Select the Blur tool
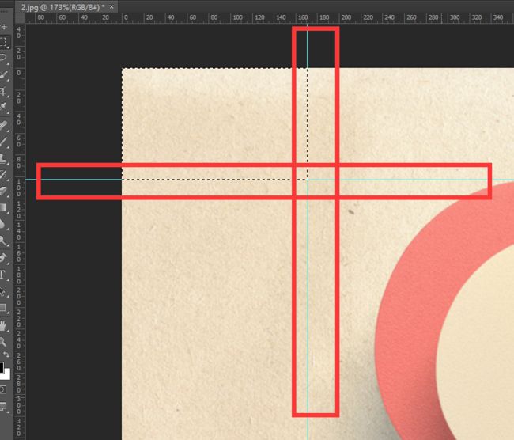The image size is (514, 440). (x=4, y=224)
